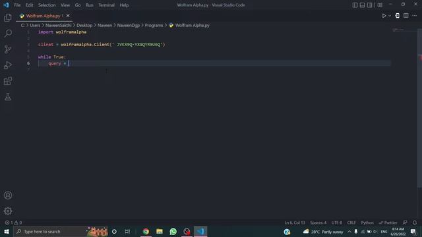Click the 'while True:' code line
The width and height of the screenshot is (422, 237).
coord(52,57)
